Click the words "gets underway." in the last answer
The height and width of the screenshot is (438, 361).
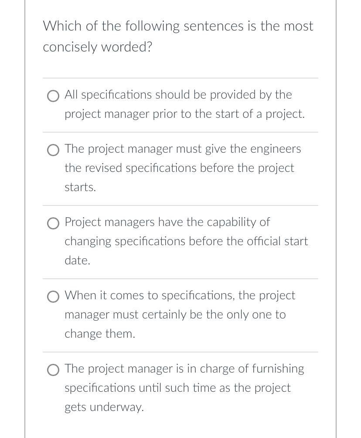coord(104,407)
